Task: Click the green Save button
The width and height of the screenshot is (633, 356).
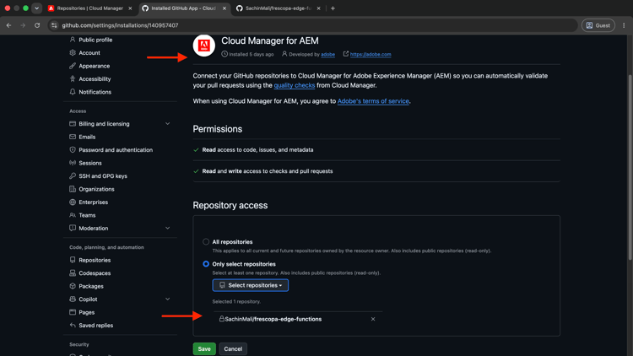Action: click(x=204, y=348)
